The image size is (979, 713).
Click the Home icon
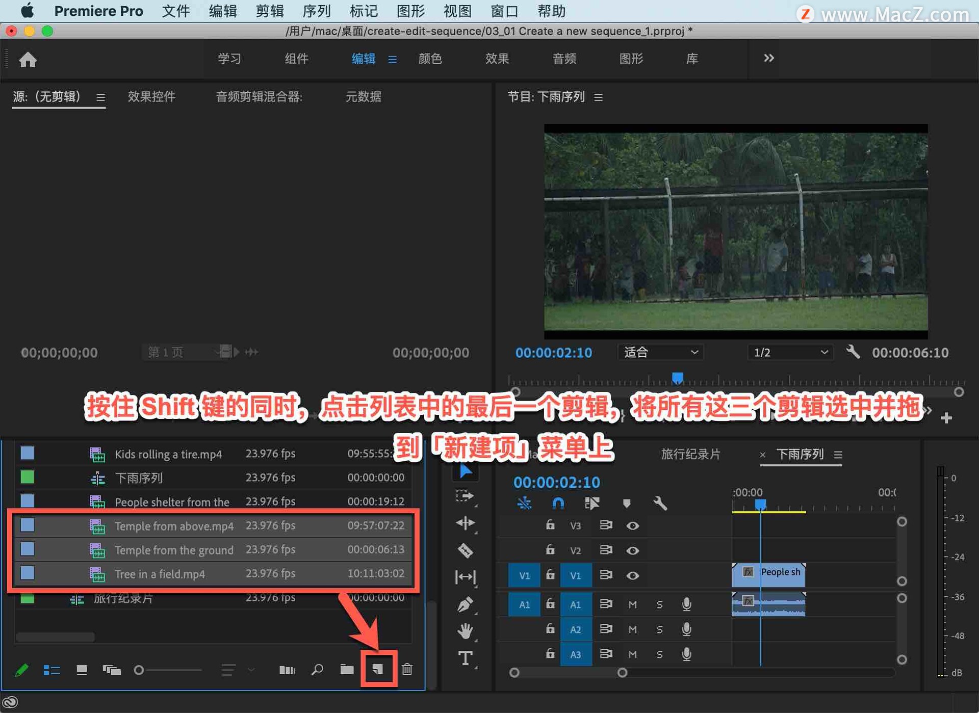28,60
